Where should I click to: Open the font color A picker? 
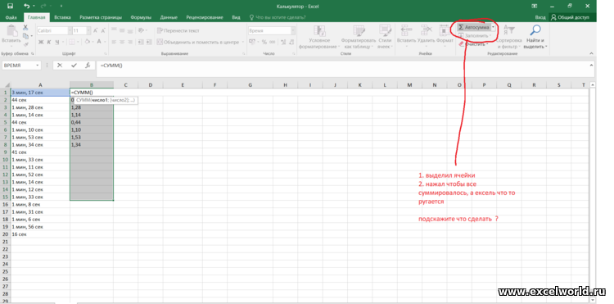(99, 42)
